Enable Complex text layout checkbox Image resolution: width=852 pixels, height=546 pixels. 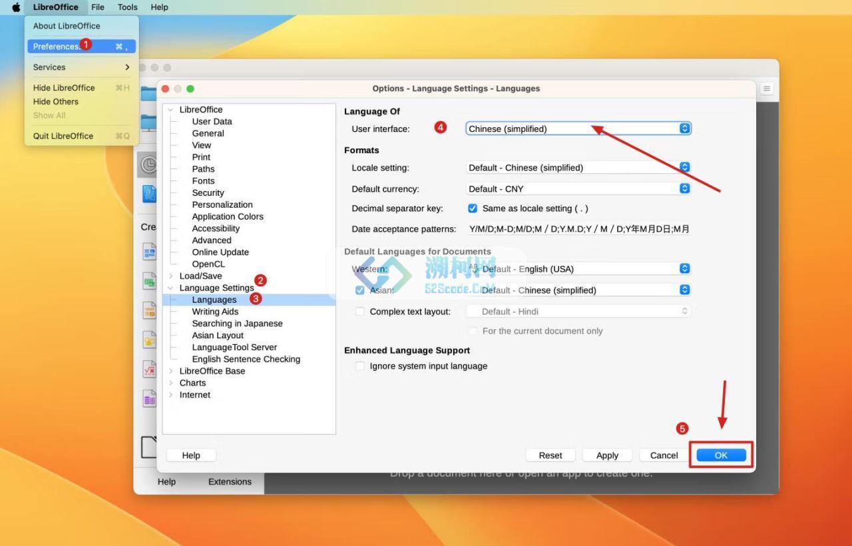coord(360,312)
